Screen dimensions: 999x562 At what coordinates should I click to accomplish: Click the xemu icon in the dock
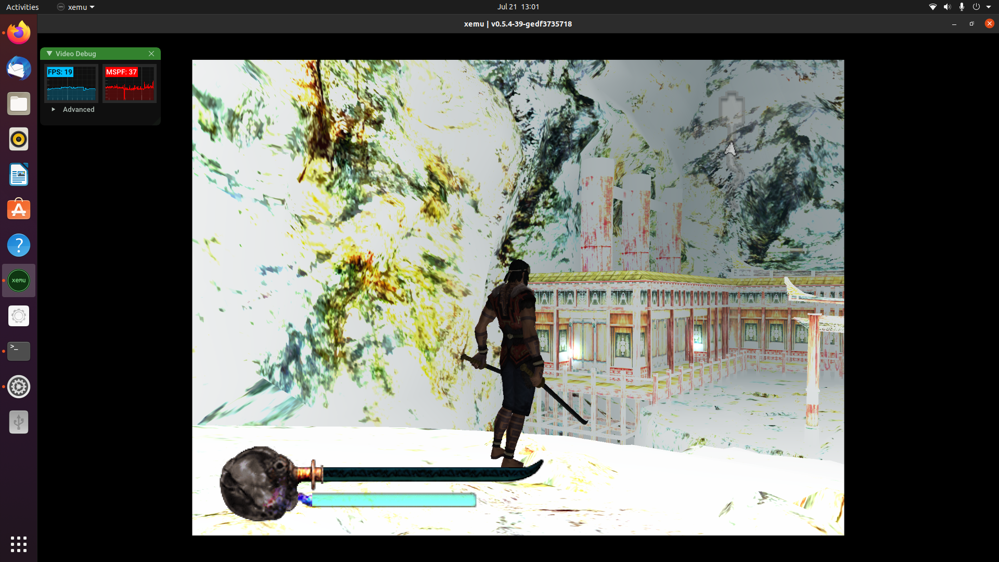pos(18,280)
